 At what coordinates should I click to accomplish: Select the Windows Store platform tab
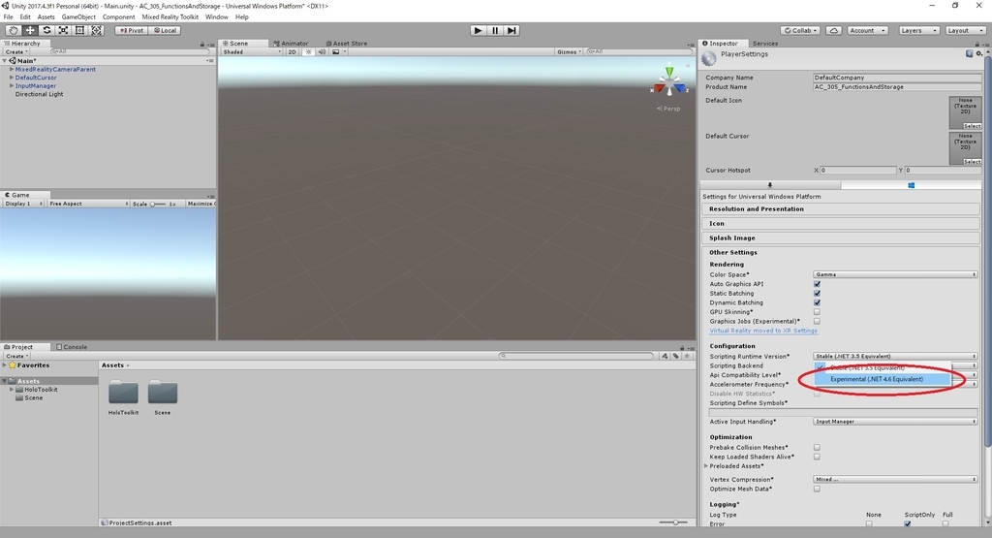point(911,185)
